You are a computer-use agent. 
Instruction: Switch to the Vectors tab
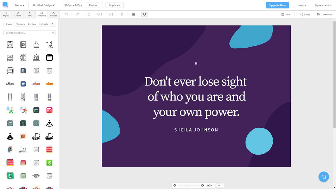[20, 24]
